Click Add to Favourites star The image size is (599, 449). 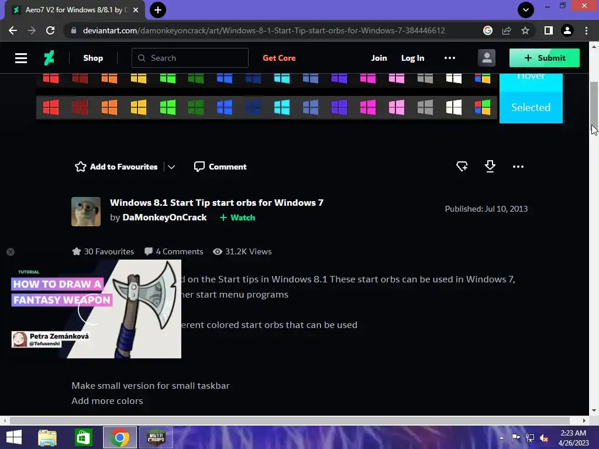(116, 167)
